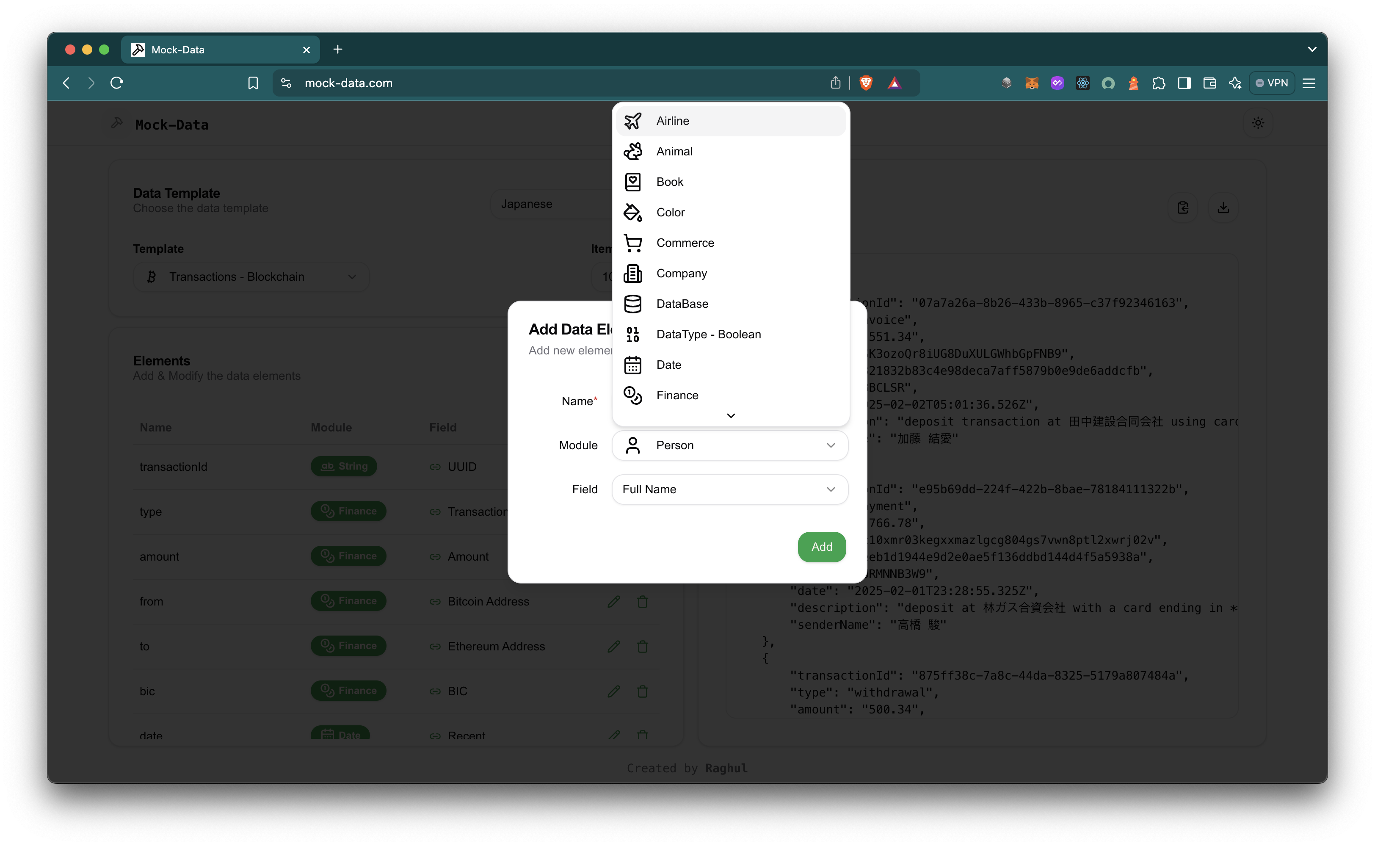Screen dimensions: 1375x846
Task: Open the Japanese language dropdown
Action: [x=551, y=204]
